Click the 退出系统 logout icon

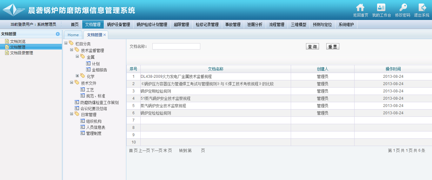422,8
